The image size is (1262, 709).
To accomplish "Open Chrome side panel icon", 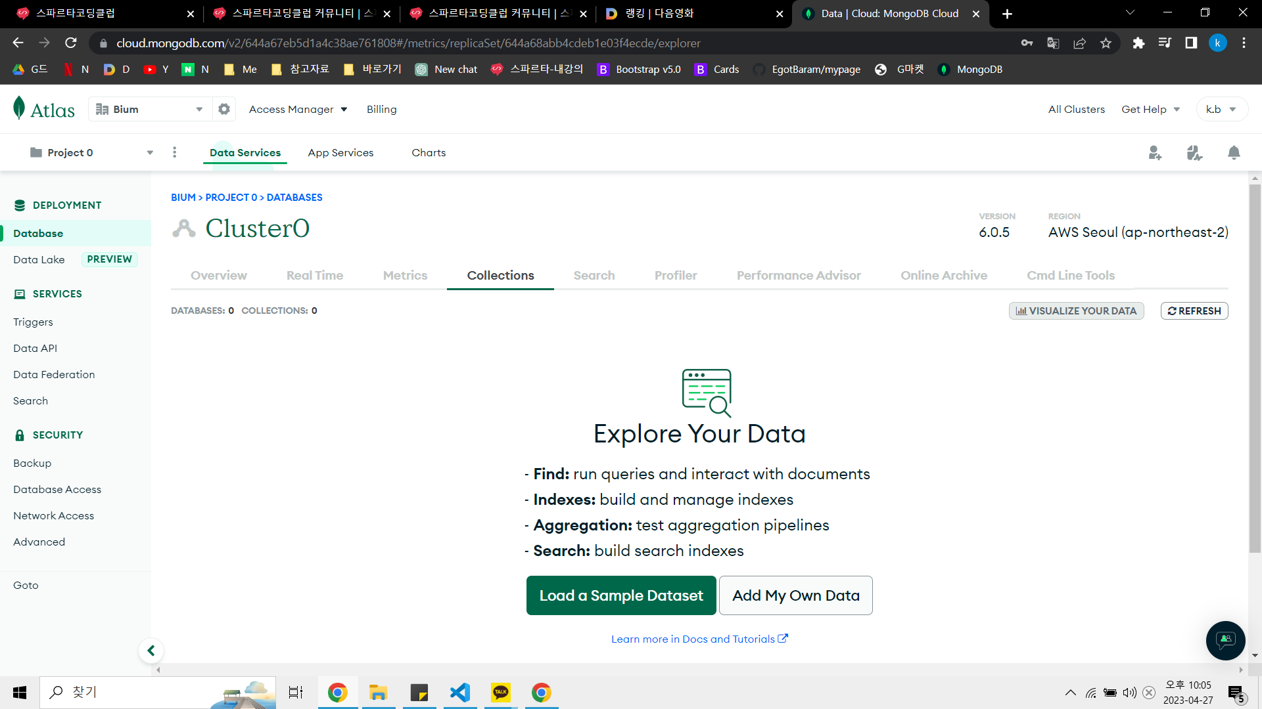I will coord(1191,43).
